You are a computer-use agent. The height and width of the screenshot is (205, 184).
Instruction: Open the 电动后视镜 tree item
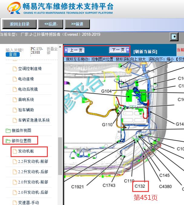pyautogui.click(x=28, y=89)
